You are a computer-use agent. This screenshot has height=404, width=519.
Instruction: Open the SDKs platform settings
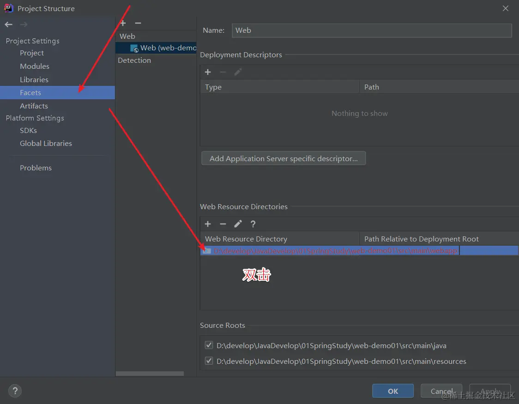[29, 130]
